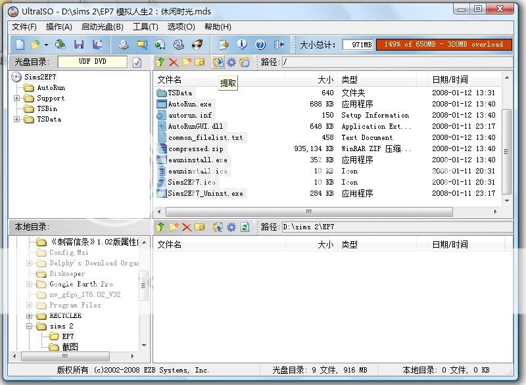Open the 启动光盘(B) menu

click(102, 27)
